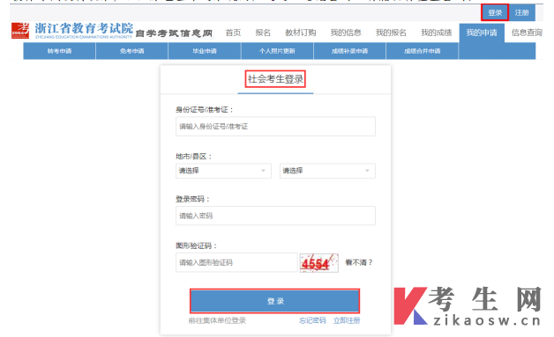The height and width of the screenshot is (337, 554).
Task: Focus the 图形验证码 input field
Action: click(x=236, y=262)
